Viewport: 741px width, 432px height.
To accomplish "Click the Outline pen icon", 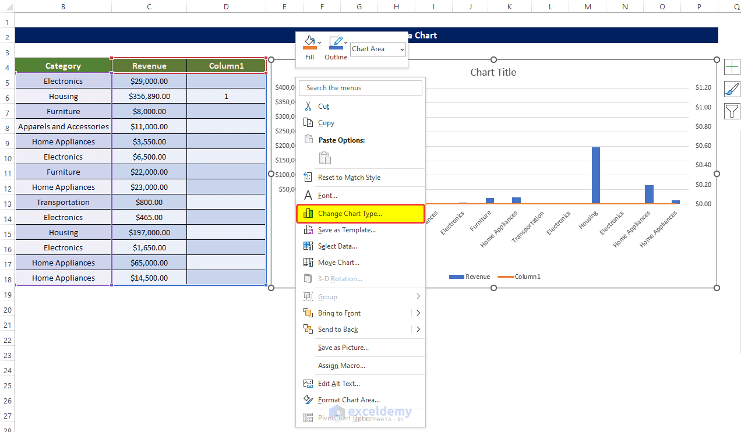I will tap(336, 44).
